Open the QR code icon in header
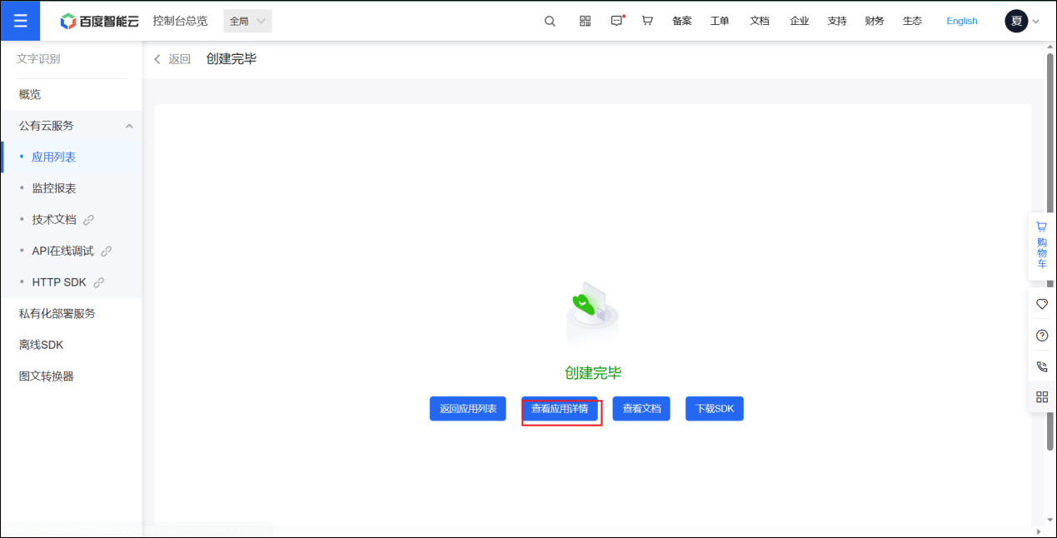The image size is (1057, 538). click(585, 22)
